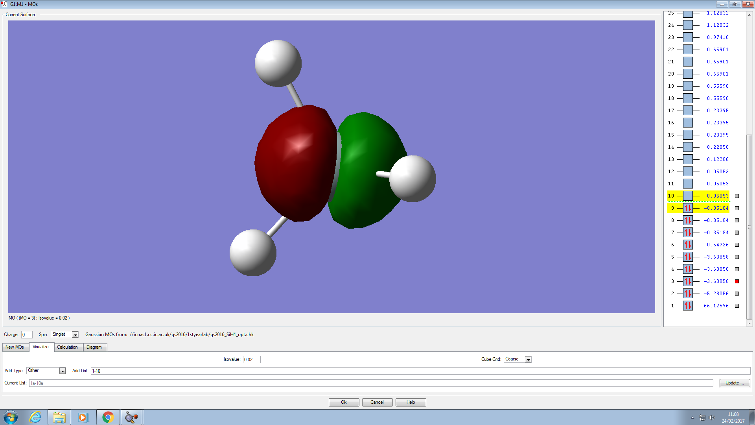The height and width of the screenshot is (425, 755).
Task: Select occupied orbital 5 box
Action: (688, 257)
